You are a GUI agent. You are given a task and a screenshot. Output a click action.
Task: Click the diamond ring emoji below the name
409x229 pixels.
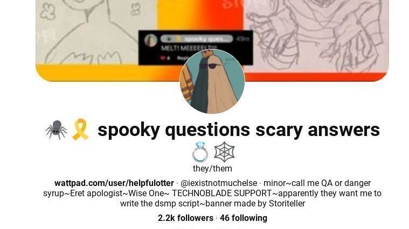[200, 152]
